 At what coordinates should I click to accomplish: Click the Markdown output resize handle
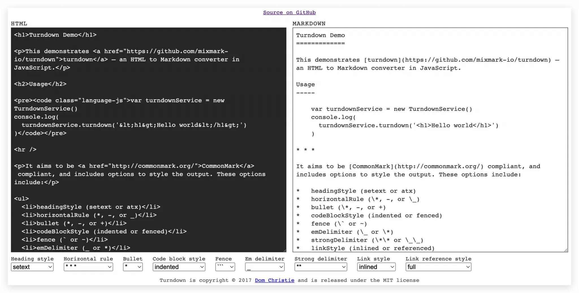point(566,250)
